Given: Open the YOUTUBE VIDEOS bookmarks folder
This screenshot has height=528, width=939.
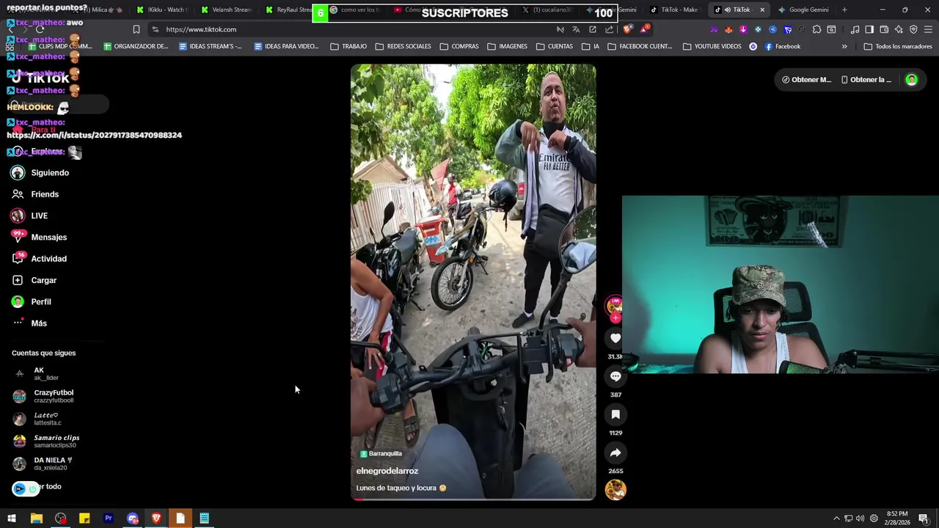Looking at the screenshot, I should pyautogui.click(x=712, y=46).
